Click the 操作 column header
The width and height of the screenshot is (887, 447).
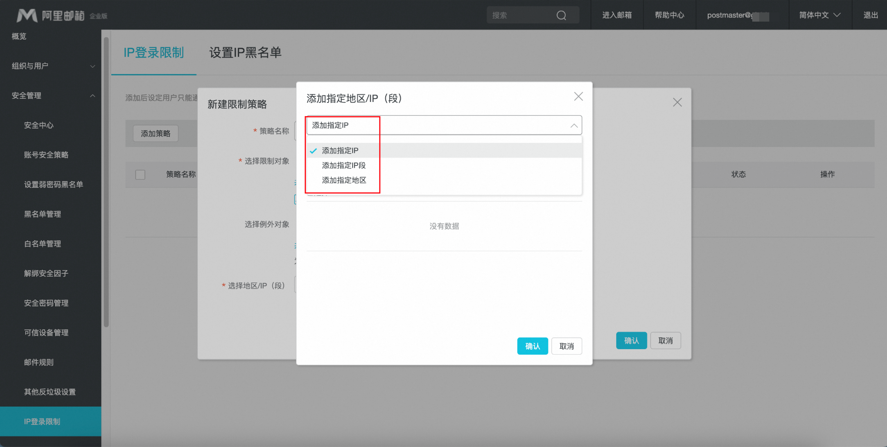[827, 175]
